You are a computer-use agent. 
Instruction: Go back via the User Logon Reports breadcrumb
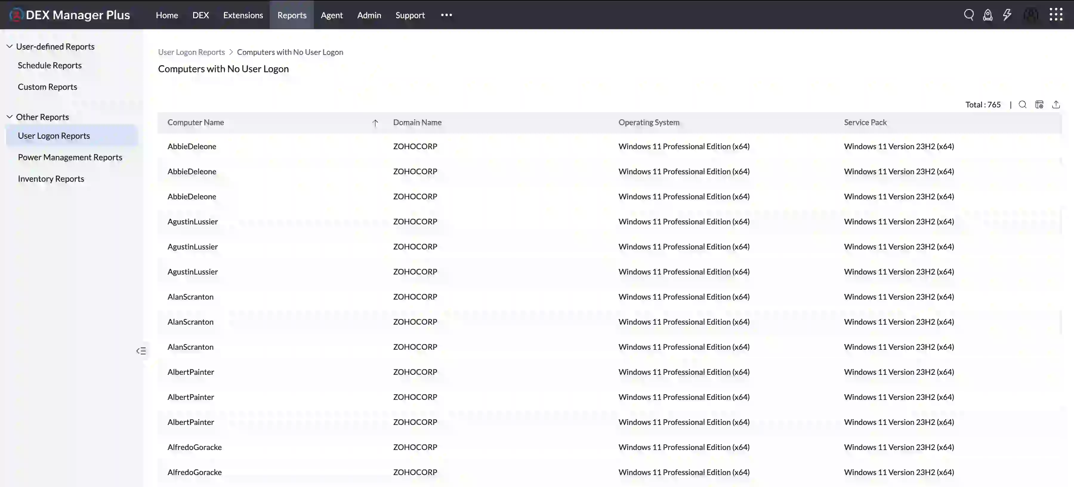[191, 52]
